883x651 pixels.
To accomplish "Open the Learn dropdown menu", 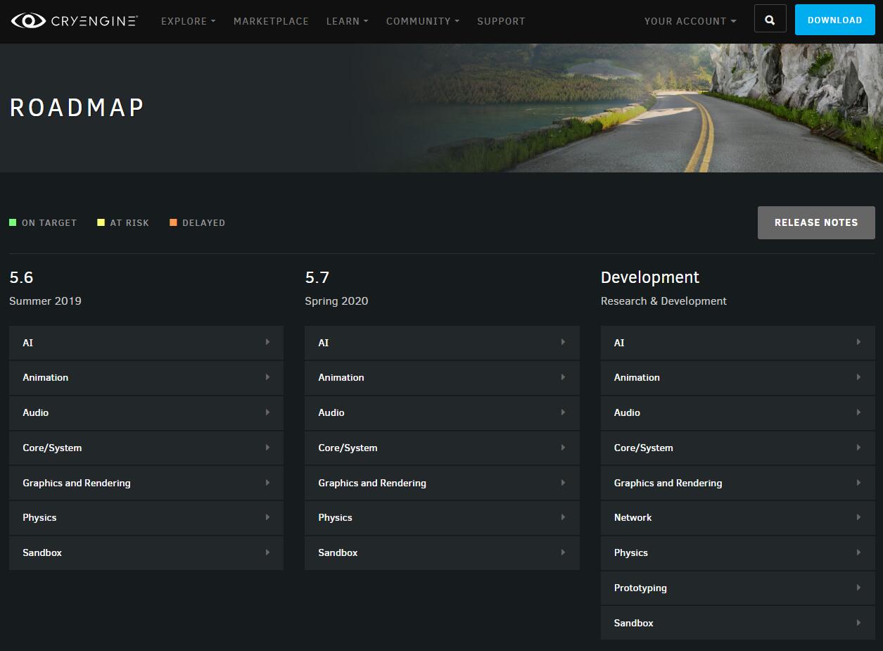I will [347, 21].
